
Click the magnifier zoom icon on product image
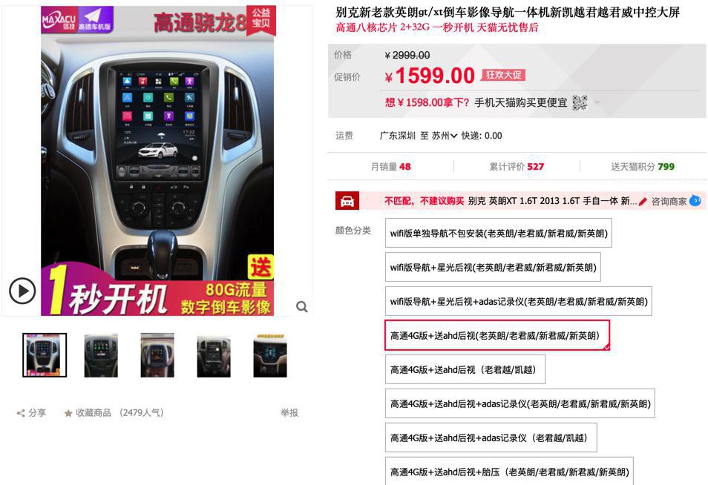pos(301,307)
